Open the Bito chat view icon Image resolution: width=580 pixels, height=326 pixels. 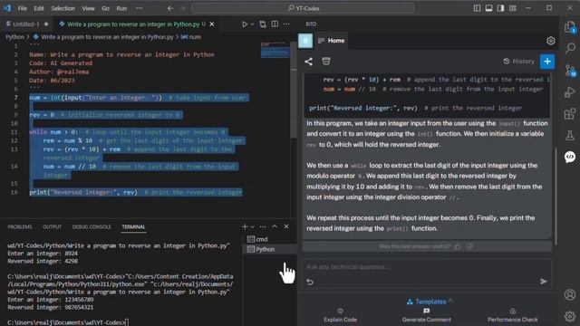pyautogui.click(x=570, y=157)
